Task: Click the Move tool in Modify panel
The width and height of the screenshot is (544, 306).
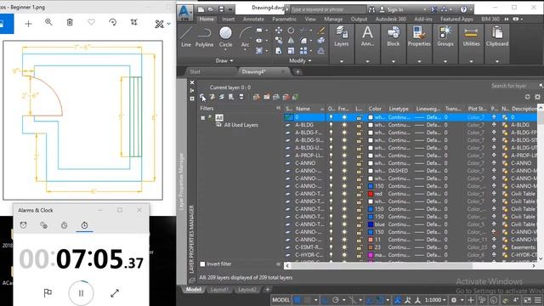Action: point(279,31)
